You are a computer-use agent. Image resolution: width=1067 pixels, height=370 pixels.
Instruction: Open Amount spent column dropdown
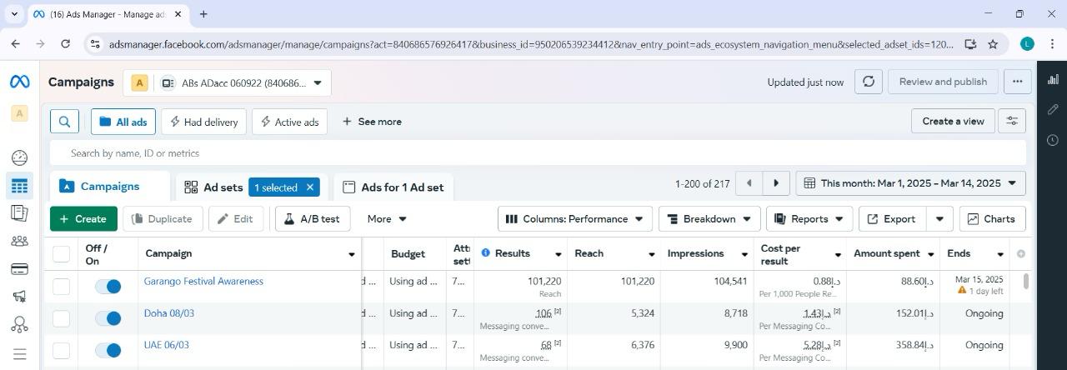tap(930, 253)
